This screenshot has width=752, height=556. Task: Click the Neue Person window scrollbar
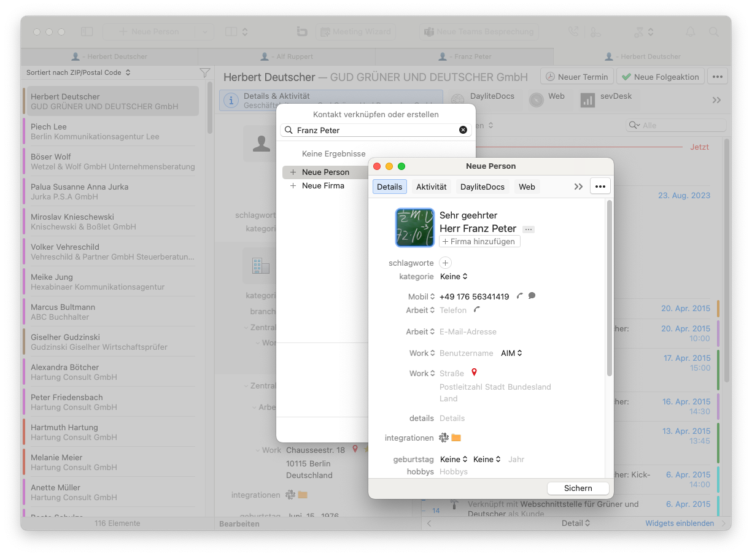click(x=609, y=288)
